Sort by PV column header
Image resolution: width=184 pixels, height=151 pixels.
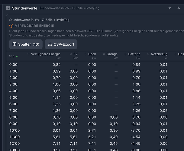tap(74, 54)
